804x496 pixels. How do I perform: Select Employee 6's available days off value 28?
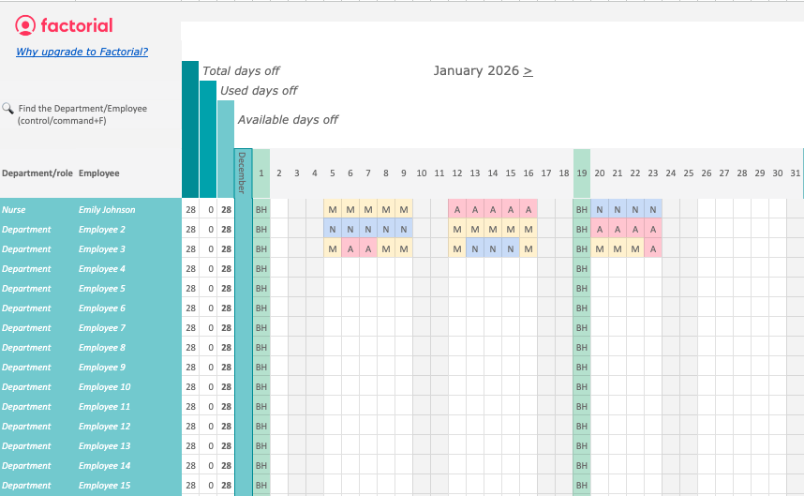(x=226, y=308)
